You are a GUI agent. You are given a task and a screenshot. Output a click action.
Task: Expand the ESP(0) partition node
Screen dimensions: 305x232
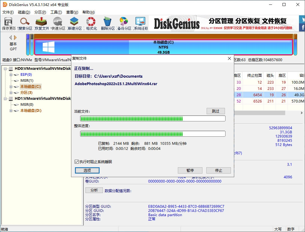point(11,75)
